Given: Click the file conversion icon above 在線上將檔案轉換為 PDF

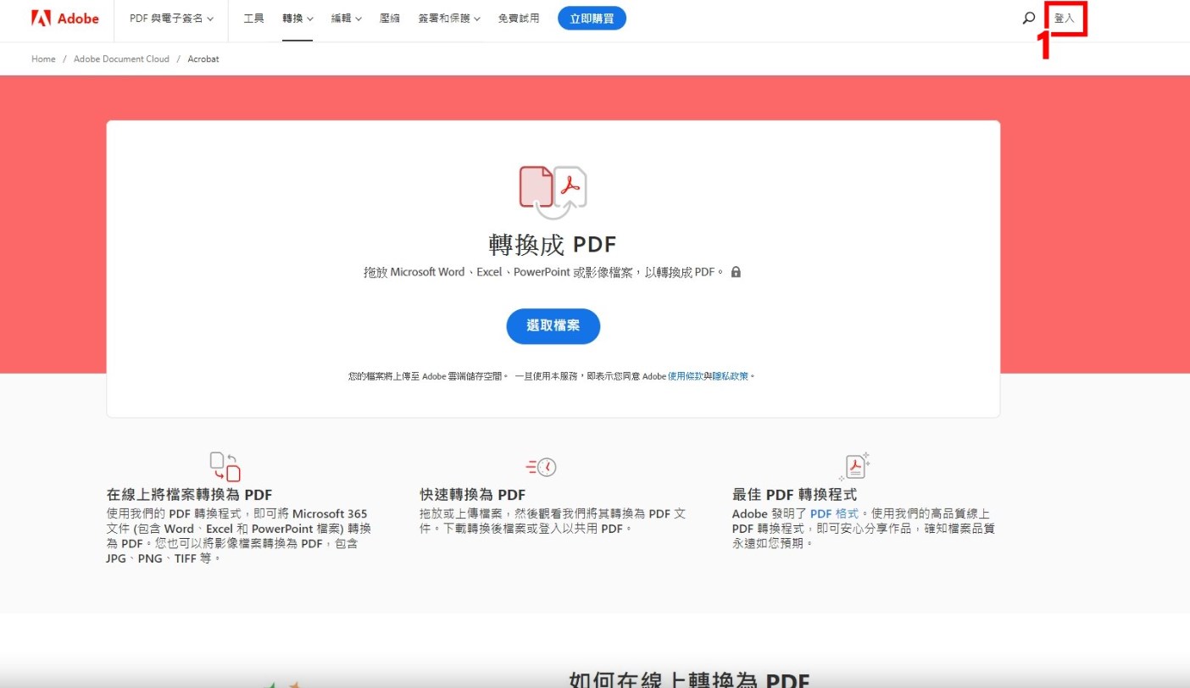Looking at the screenshot, I should pyautogui.click(x=225, y=467).
